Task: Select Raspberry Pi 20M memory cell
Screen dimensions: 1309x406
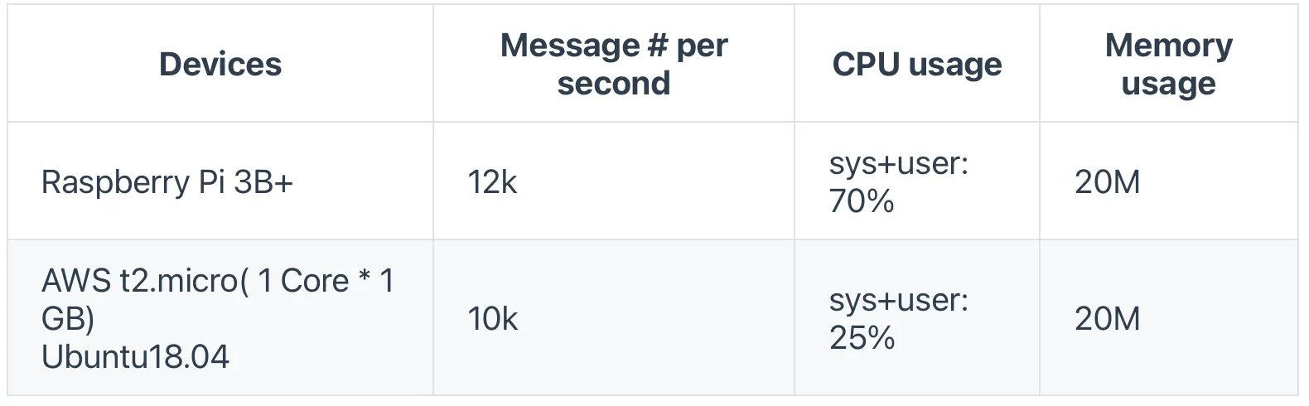Action: (x=1107, y=181)
